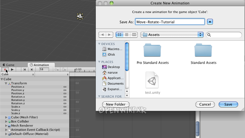Screen dimensions: 245x138
Task: Collapse the DEVICES sidebar section
Action: (99, 44)
